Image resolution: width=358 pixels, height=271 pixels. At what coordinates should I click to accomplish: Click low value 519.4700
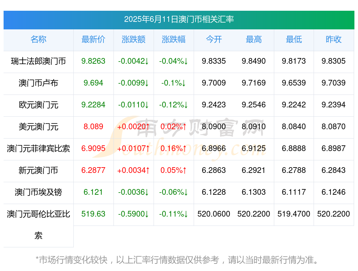pyautogui.click(x=294, y=214)
